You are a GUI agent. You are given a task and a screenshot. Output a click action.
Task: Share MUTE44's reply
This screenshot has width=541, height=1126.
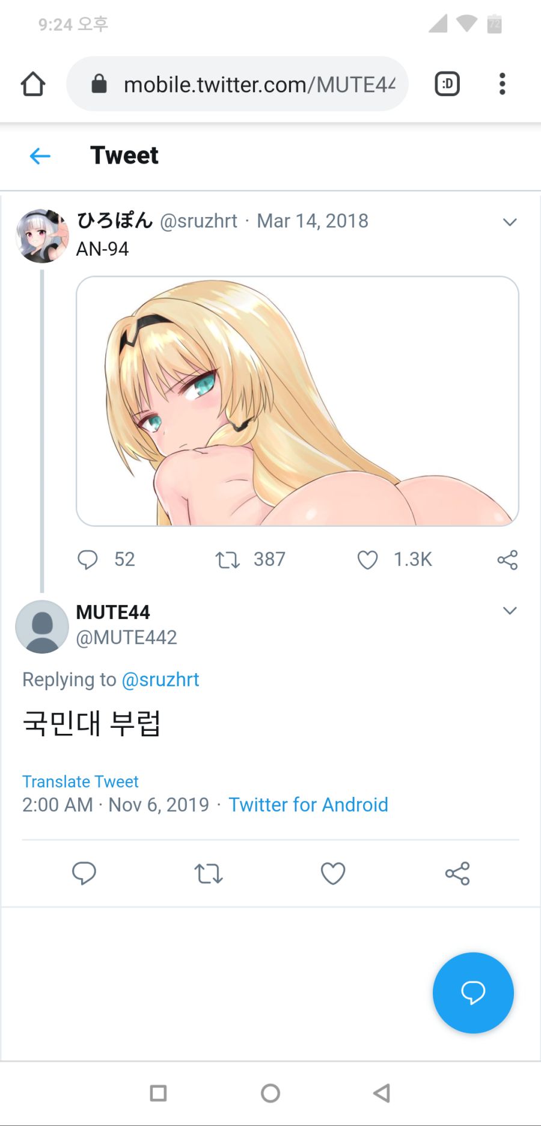point(457,873)
